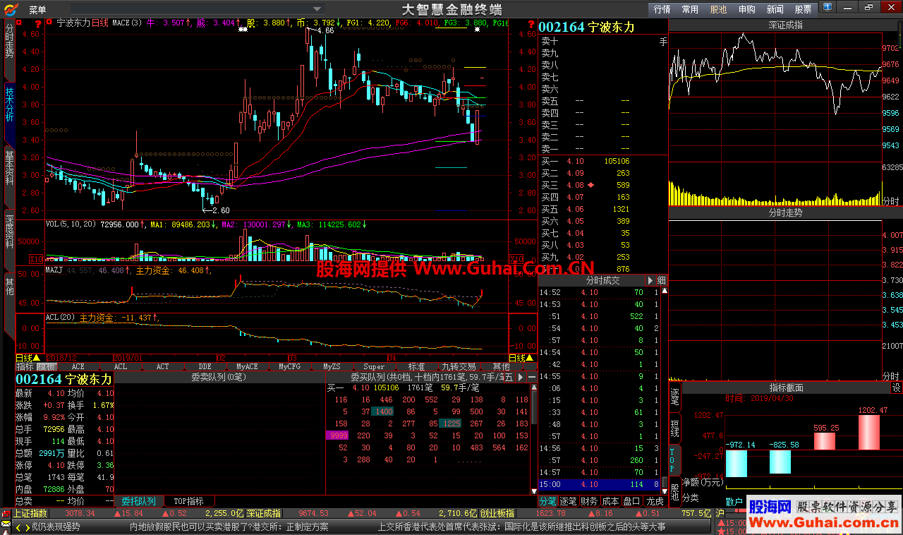Open 设 settings in 指标截面 panel
Viewport: 903px width, 535px height.
tap(896, 387)
